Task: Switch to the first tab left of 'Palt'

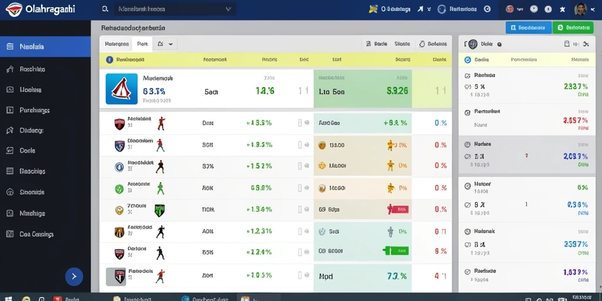Action: [116, 44]
